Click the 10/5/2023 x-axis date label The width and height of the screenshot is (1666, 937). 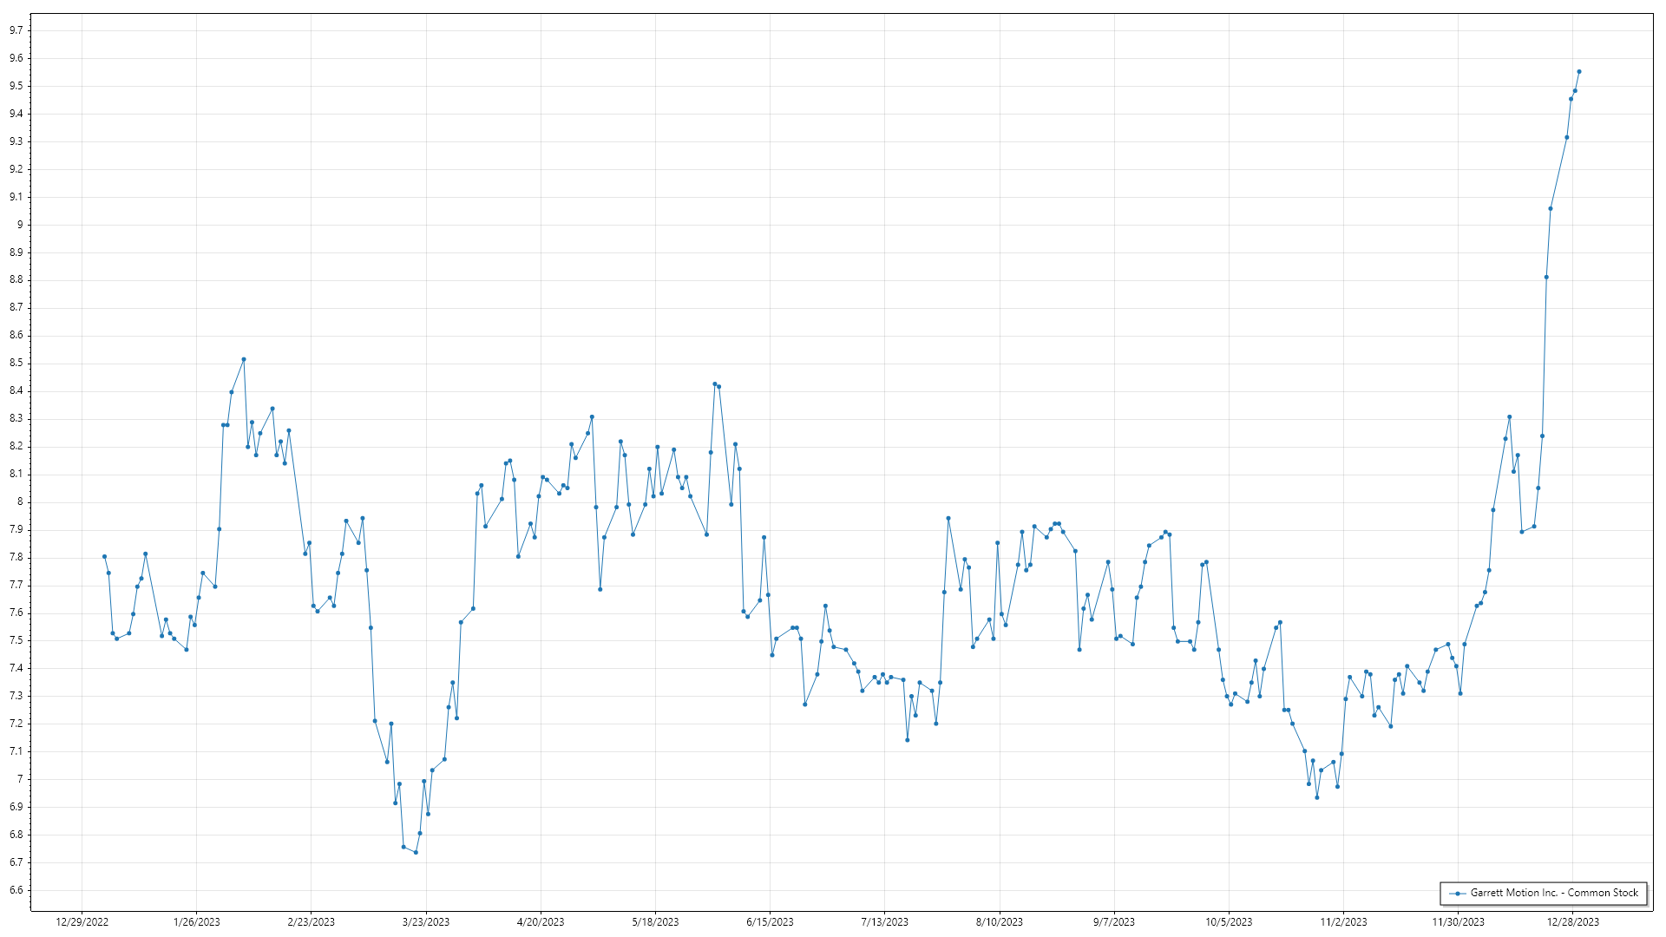coord(1229,922)
